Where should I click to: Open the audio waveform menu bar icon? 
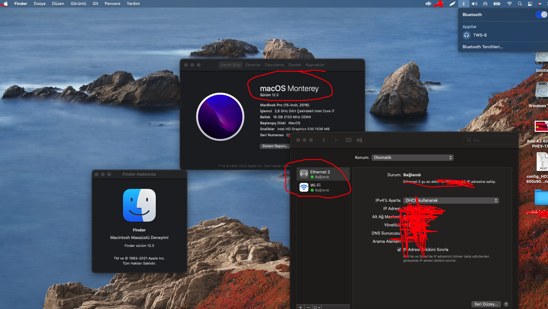pyautogui.click(x=428, y=4)
